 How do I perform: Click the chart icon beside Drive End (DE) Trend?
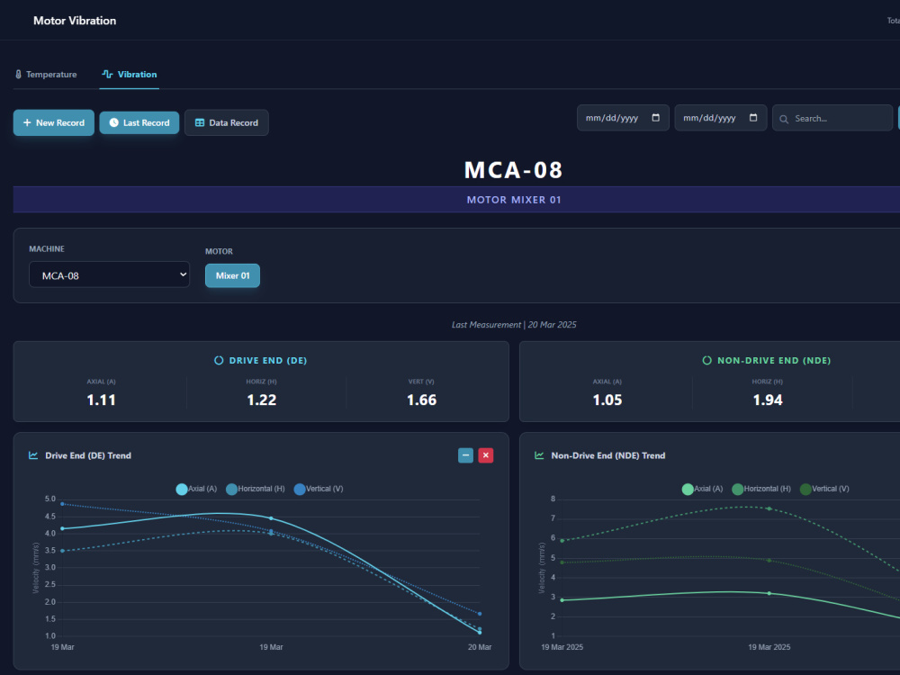coord(33,455)
